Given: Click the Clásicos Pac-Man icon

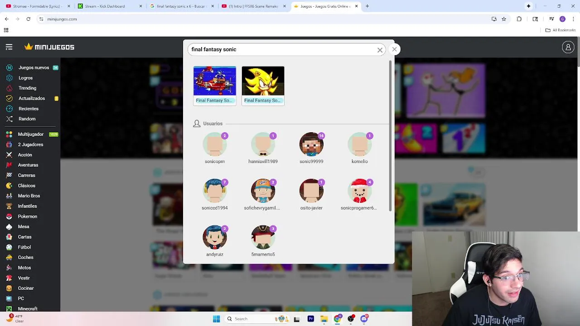Looking at the screenshot, I should click(x=9, y=186).
